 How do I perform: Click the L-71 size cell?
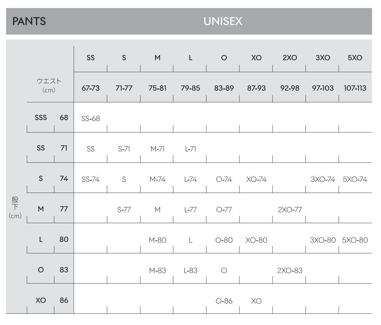[190, 149]
